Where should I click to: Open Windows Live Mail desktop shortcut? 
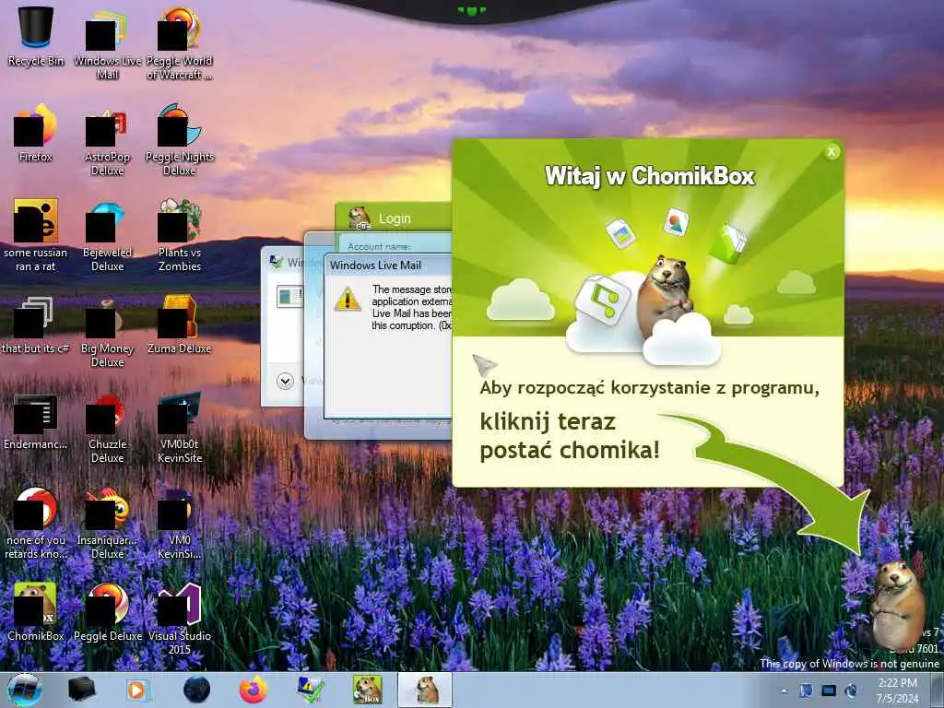[107, 43]
